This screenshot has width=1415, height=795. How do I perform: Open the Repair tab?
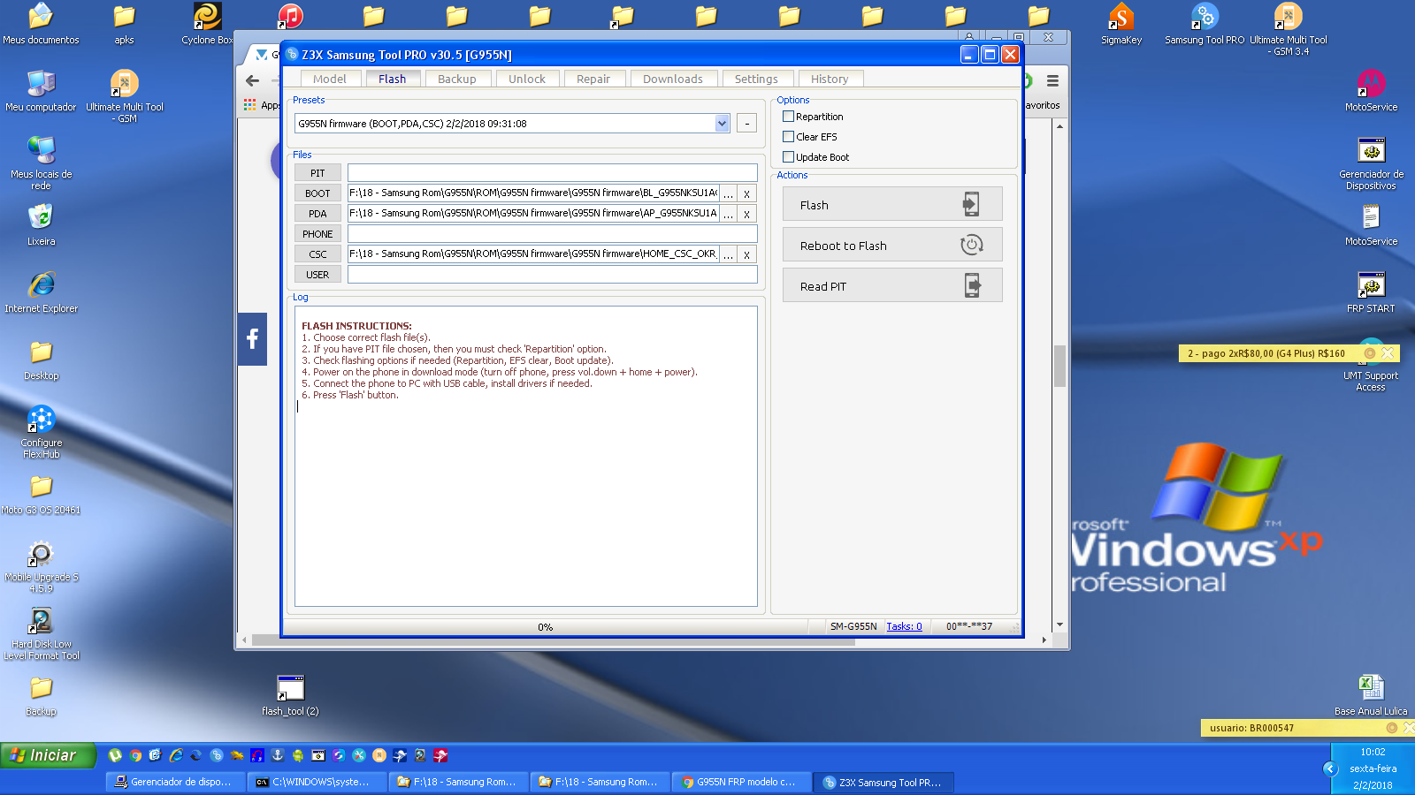click(x=593, y=79)
